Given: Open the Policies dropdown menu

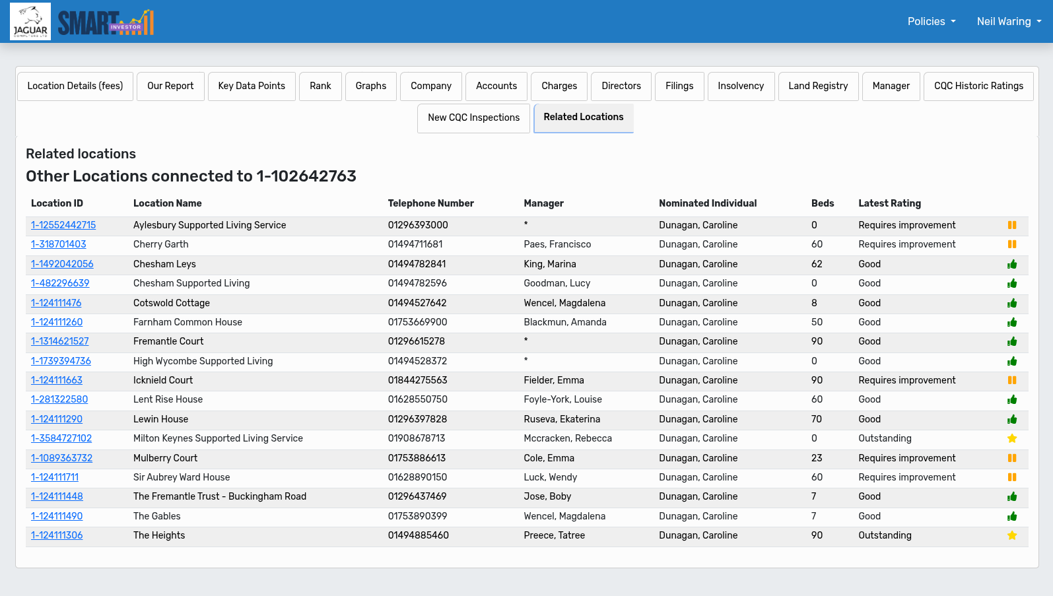Looking at the screenshot, I should 931,21.
